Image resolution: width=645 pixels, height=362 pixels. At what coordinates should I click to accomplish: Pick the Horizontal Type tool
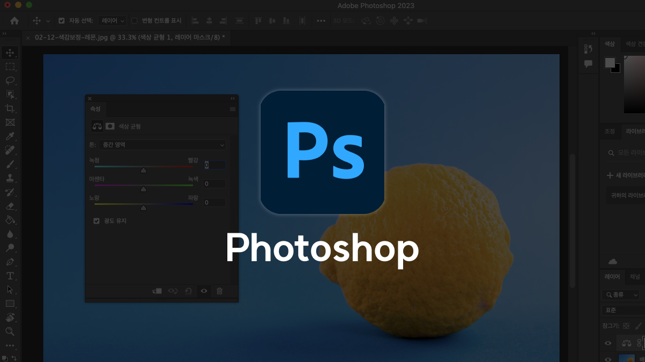[x=10, y=276]
